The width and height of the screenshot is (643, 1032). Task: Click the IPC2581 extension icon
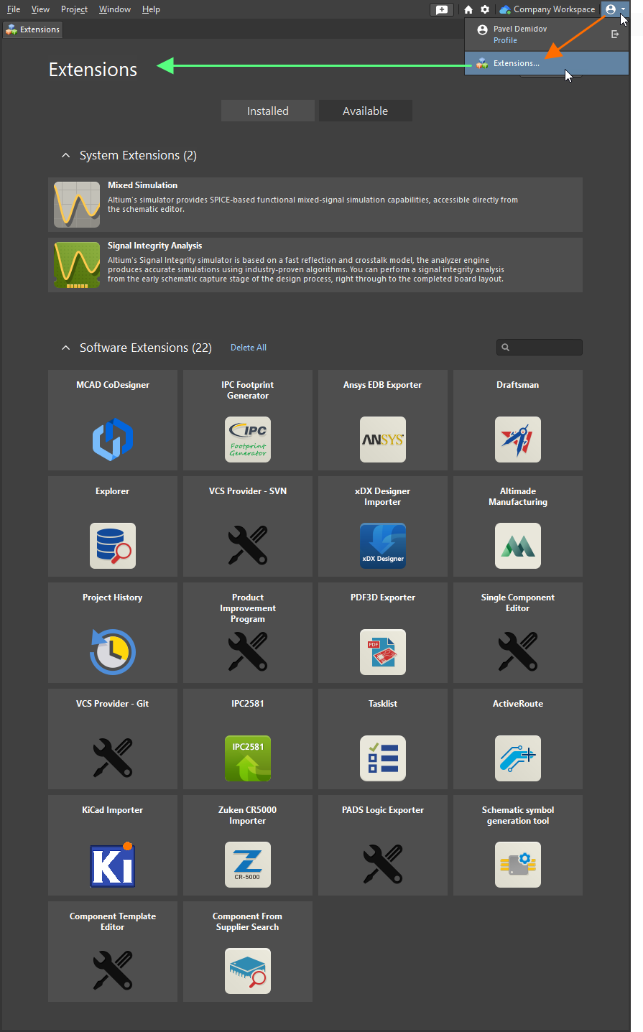click(247, 758)
